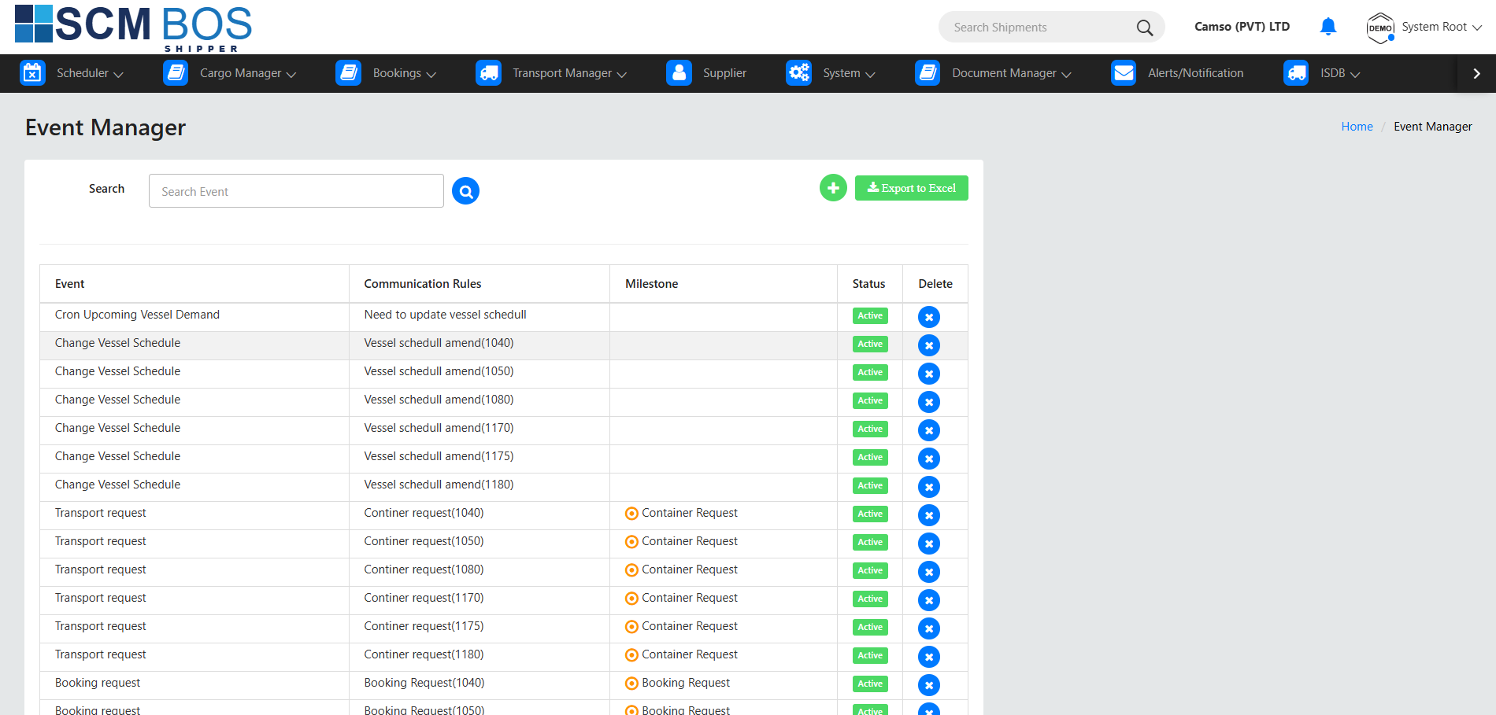1496x715 pixels.
Task: Click the Alerts/Notification envelope icon
Action: 1124,73
